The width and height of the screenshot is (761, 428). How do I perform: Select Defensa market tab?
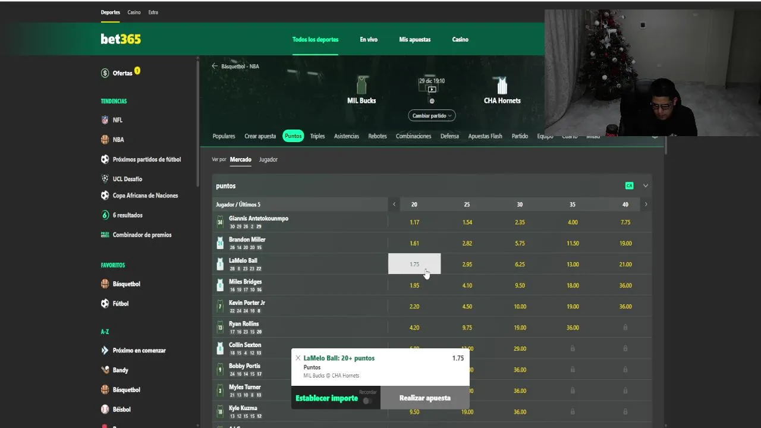449,136
